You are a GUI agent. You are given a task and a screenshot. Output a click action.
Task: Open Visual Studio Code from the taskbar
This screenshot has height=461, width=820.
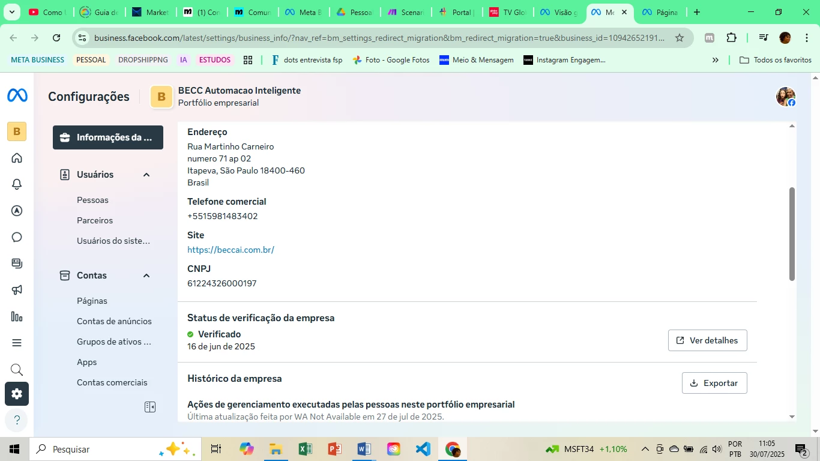[423, 449]
